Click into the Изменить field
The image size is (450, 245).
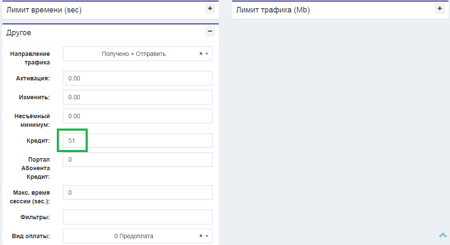coord(138,97)
